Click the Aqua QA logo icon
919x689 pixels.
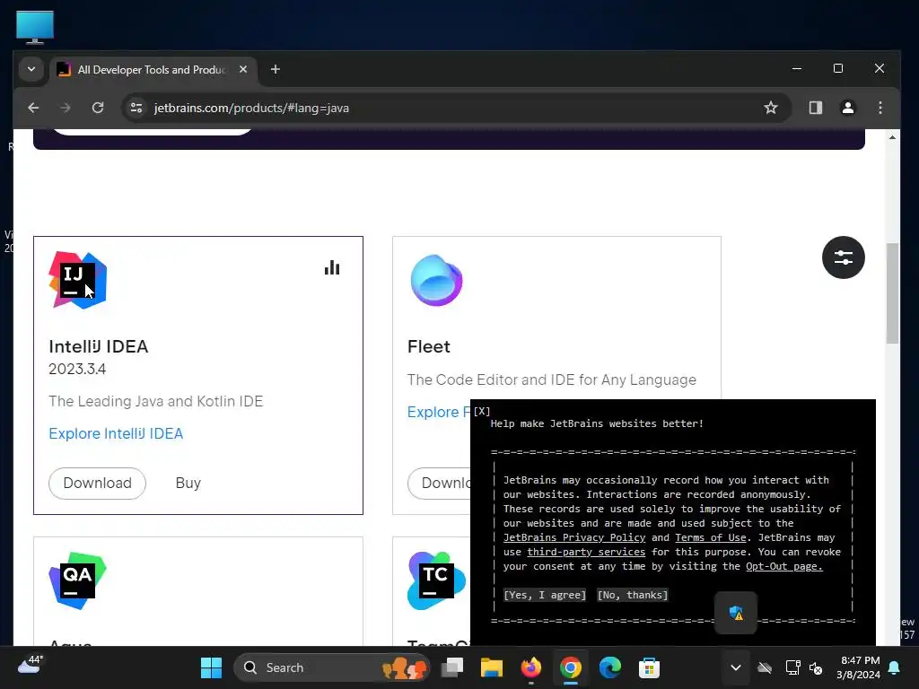point(78,580)
